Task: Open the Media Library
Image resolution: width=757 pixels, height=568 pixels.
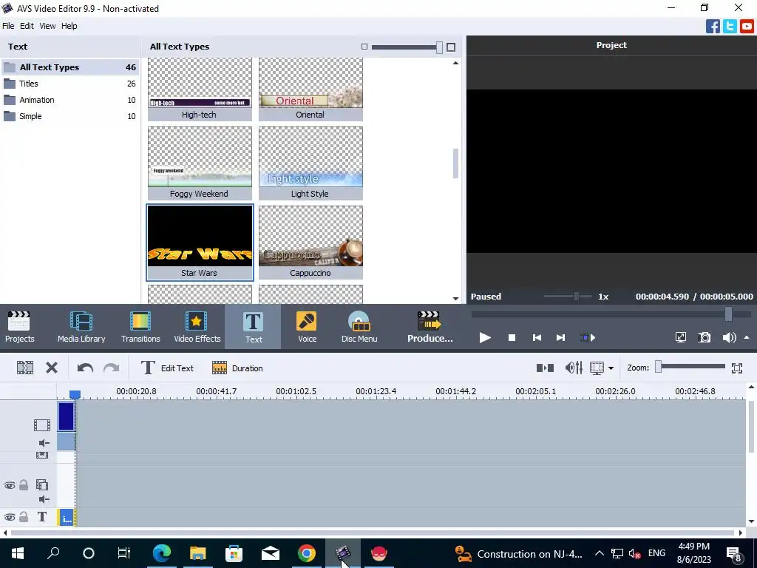Action: pos(81,326)
